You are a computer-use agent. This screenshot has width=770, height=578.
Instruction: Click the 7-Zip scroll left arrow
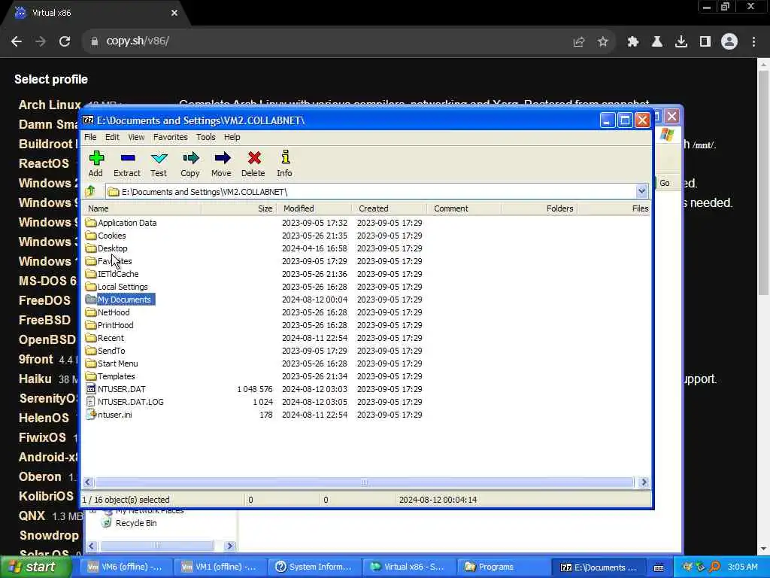pyautogui.click(x=88, y=482)
